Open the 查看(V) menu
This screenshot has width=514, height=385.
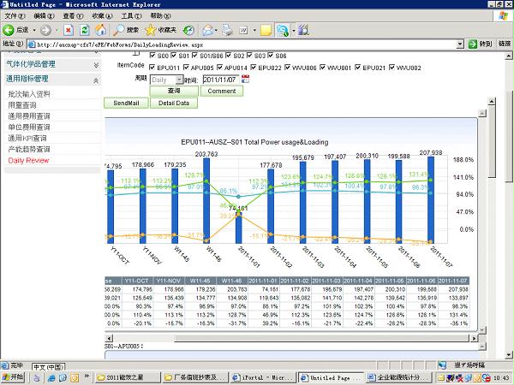pos(73,15)
